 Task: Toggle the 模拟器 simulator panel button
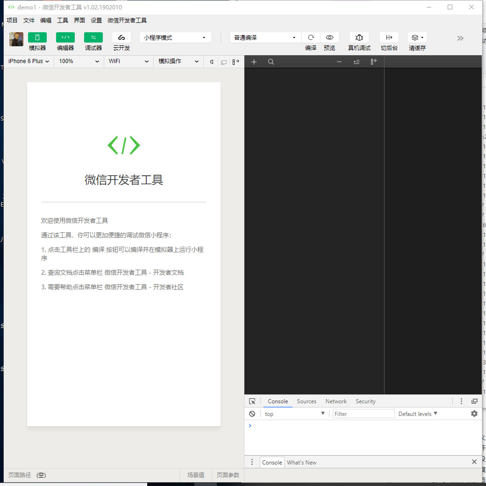click(x=37, y=37)
